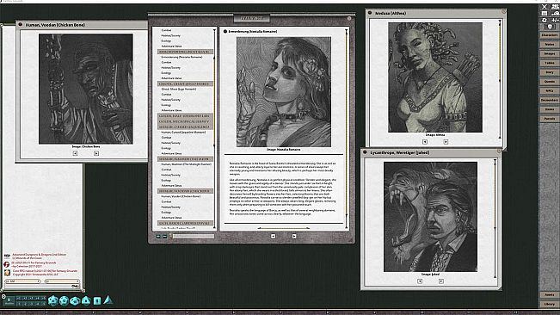
Task: Go to next record in Weretiger window
Action: (x=441, y=281)
